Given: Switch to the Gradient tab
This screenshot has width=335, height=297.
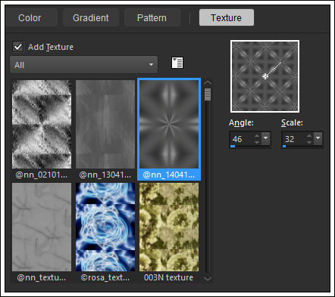Looking at the screenshot, I should (x=91, y=18).
